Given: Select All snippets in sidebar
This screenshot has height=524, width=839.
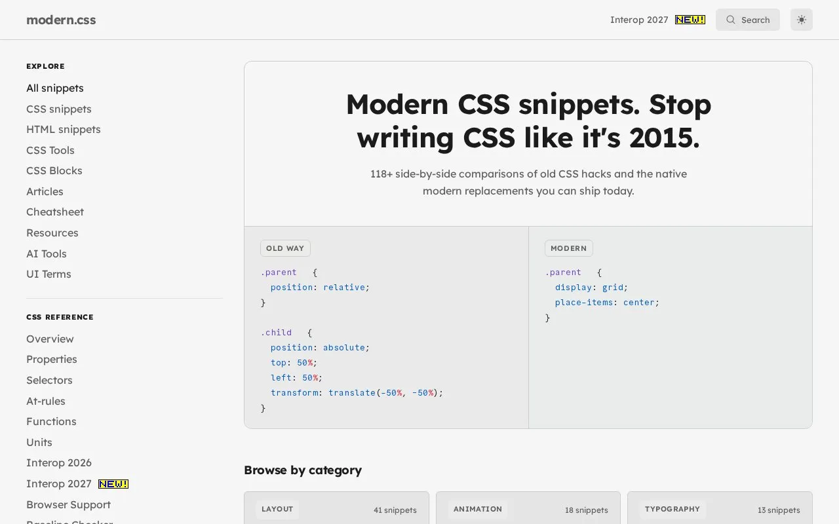Looking at the screenshot, I should 55,88.
